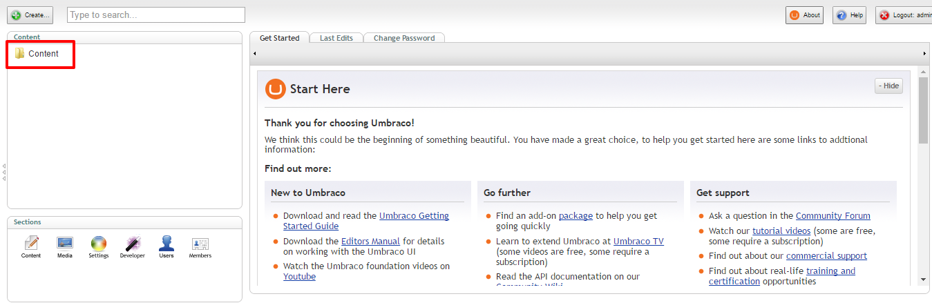Switch to the Last Edits tab
932x303 pixels.
coord(336,38)
